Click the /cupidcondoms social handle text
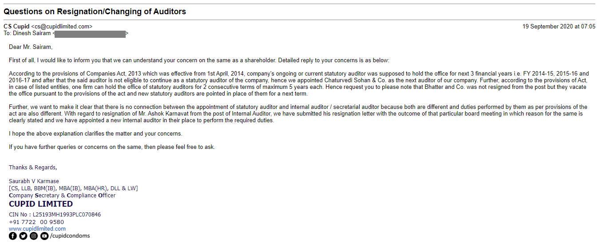599x244 pixels. (x=70, y=236)
